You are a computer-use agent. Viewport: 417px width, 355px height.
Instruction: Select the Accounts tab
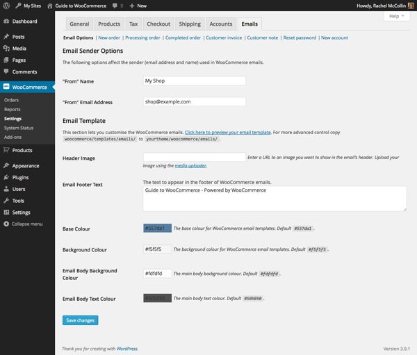221,24
